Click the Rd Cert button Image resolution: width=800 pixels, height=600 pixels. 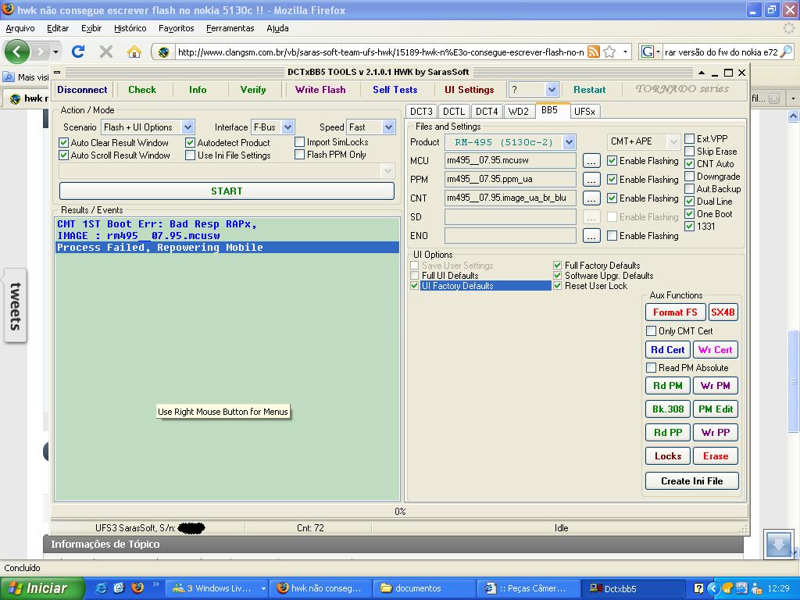click(668, 350)
